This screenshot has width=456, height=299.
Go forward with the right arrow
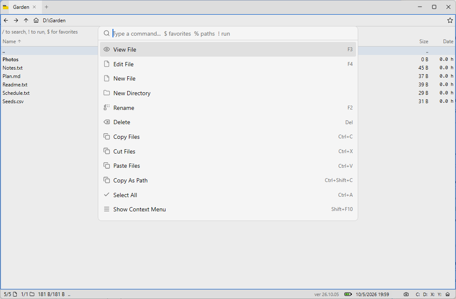(16, 21)
